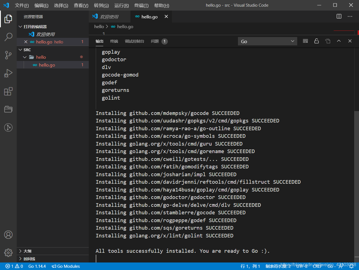Viewport: 359px width, 270px height.
Task: Switch to the Terminal panel tab
Action: point(114,41)
